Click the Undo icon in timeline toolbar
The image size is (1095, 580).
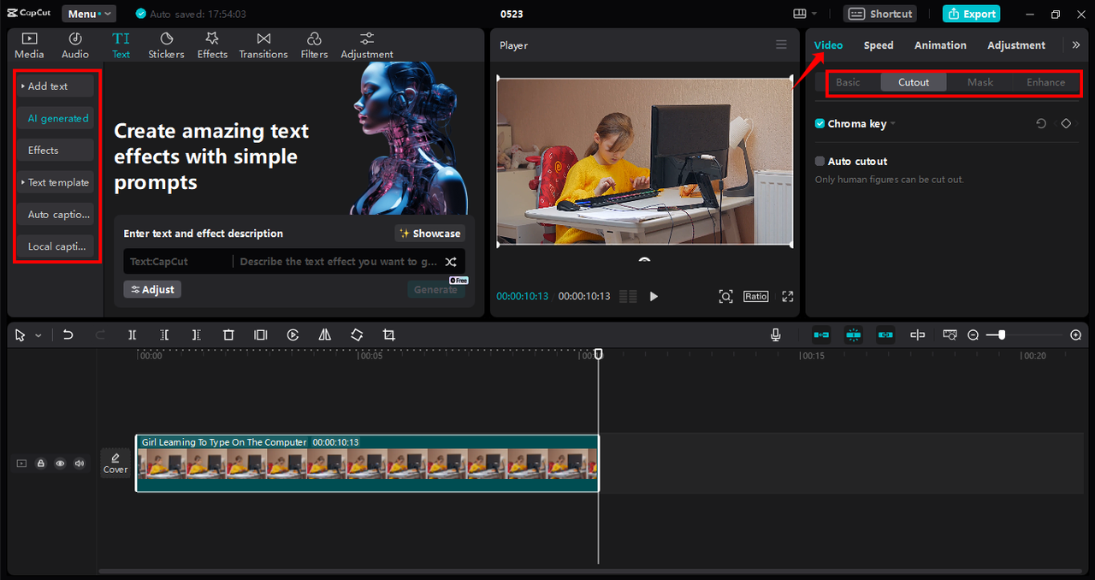[68, 335]
